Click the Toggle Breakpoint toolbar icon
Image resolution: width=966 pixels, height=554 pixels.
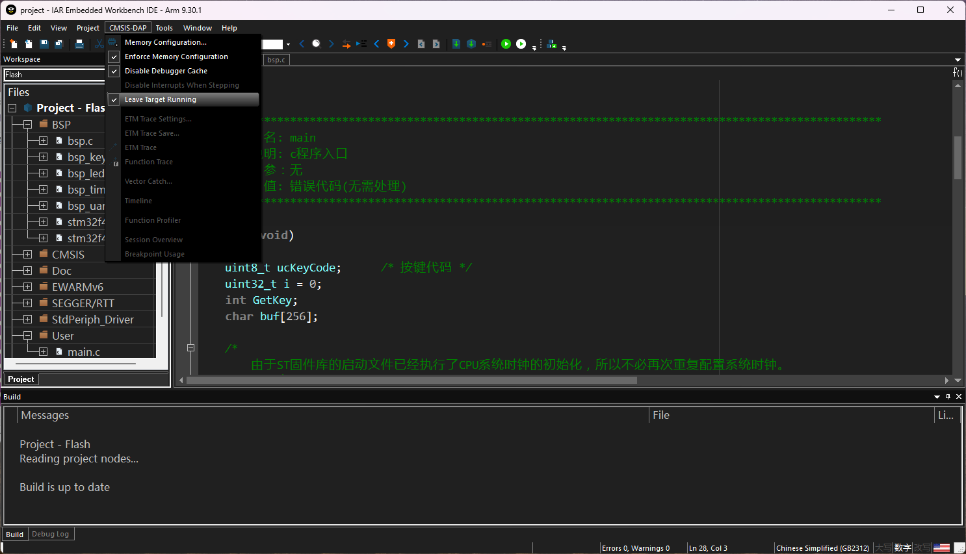487,44
